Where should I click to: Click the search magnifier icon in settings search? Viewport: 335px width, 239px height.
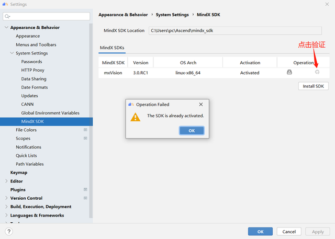click(x=7, y=16)
